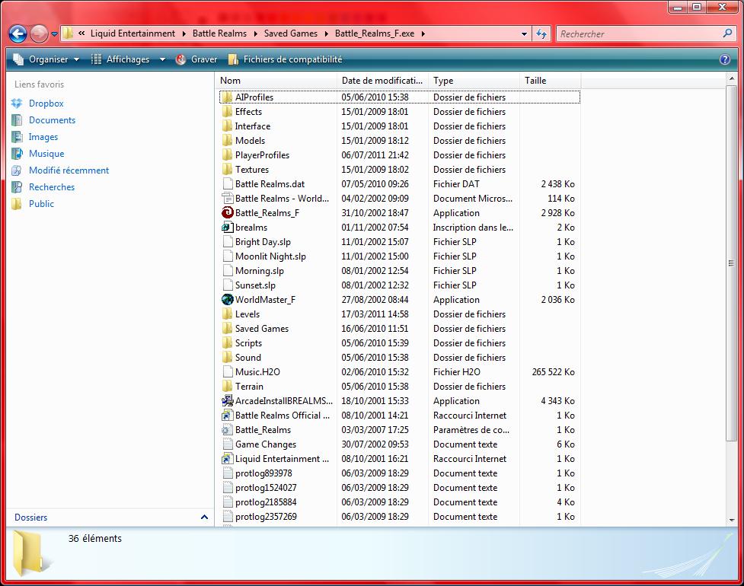Select the Morning.slp file name

pyautogui.click(x=260, y=271)
